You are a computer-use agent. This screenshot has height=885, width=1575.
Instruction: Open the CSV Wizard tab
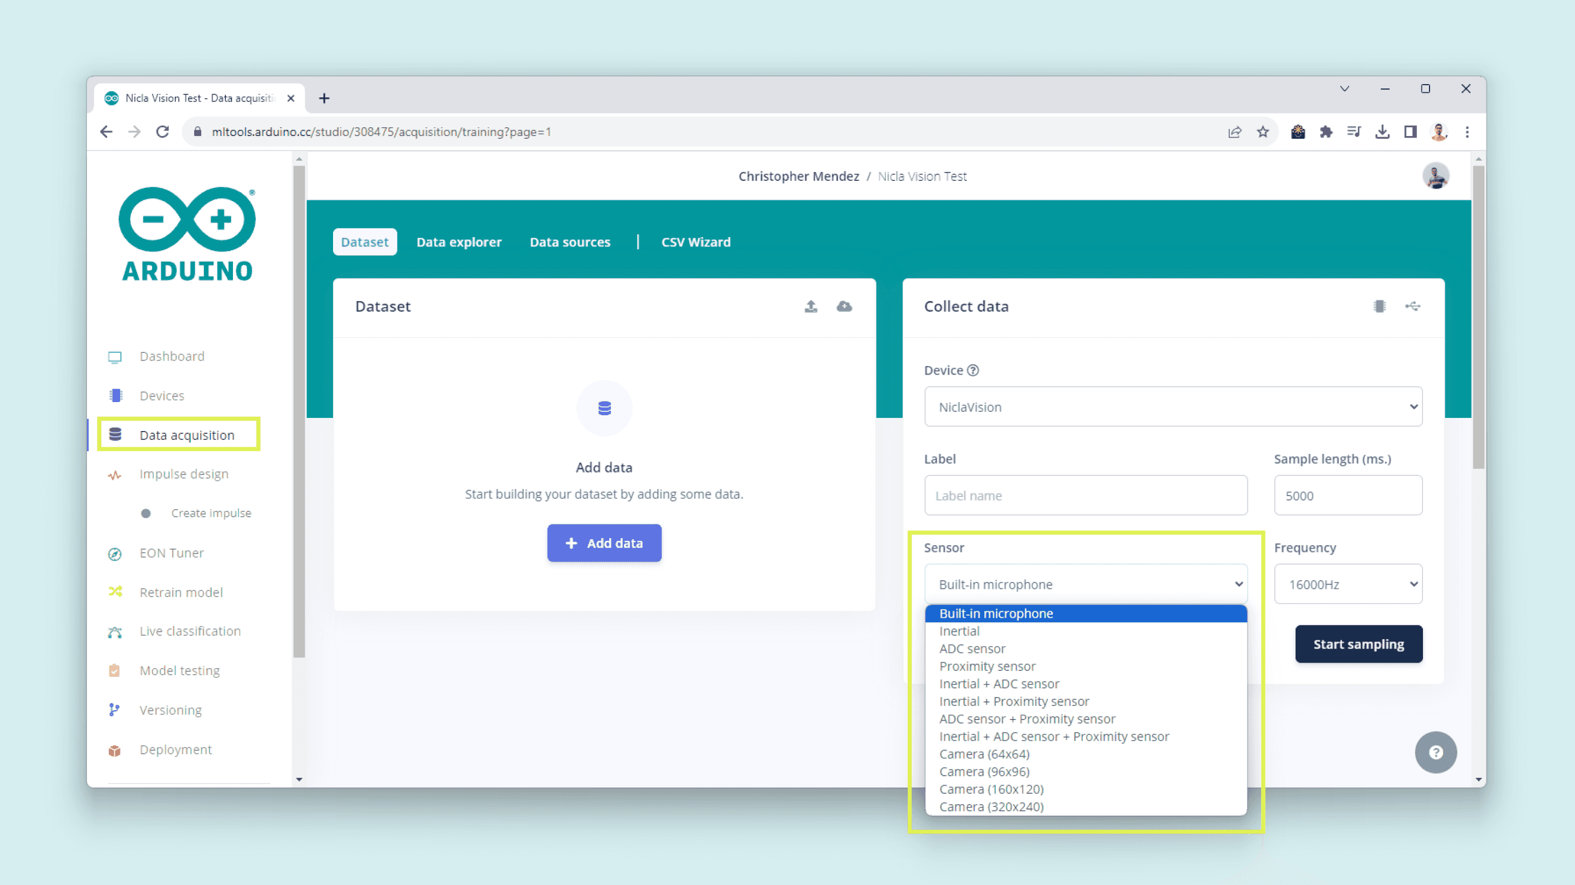pyautogui.click(x=695, y=242)
